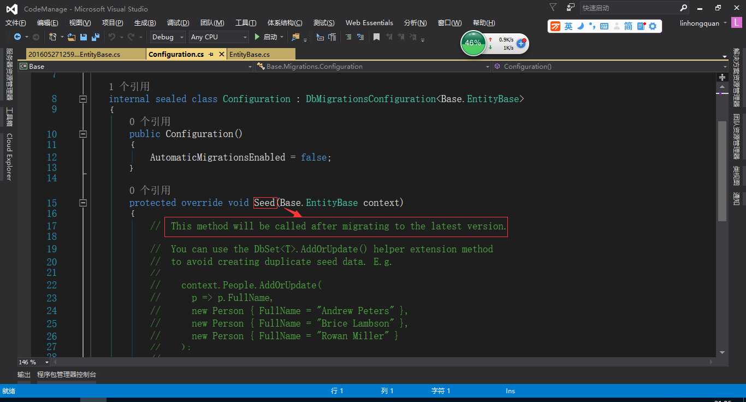Click the Sogou S logo icon
Screen dimensions: 746x402
point(555,26)
